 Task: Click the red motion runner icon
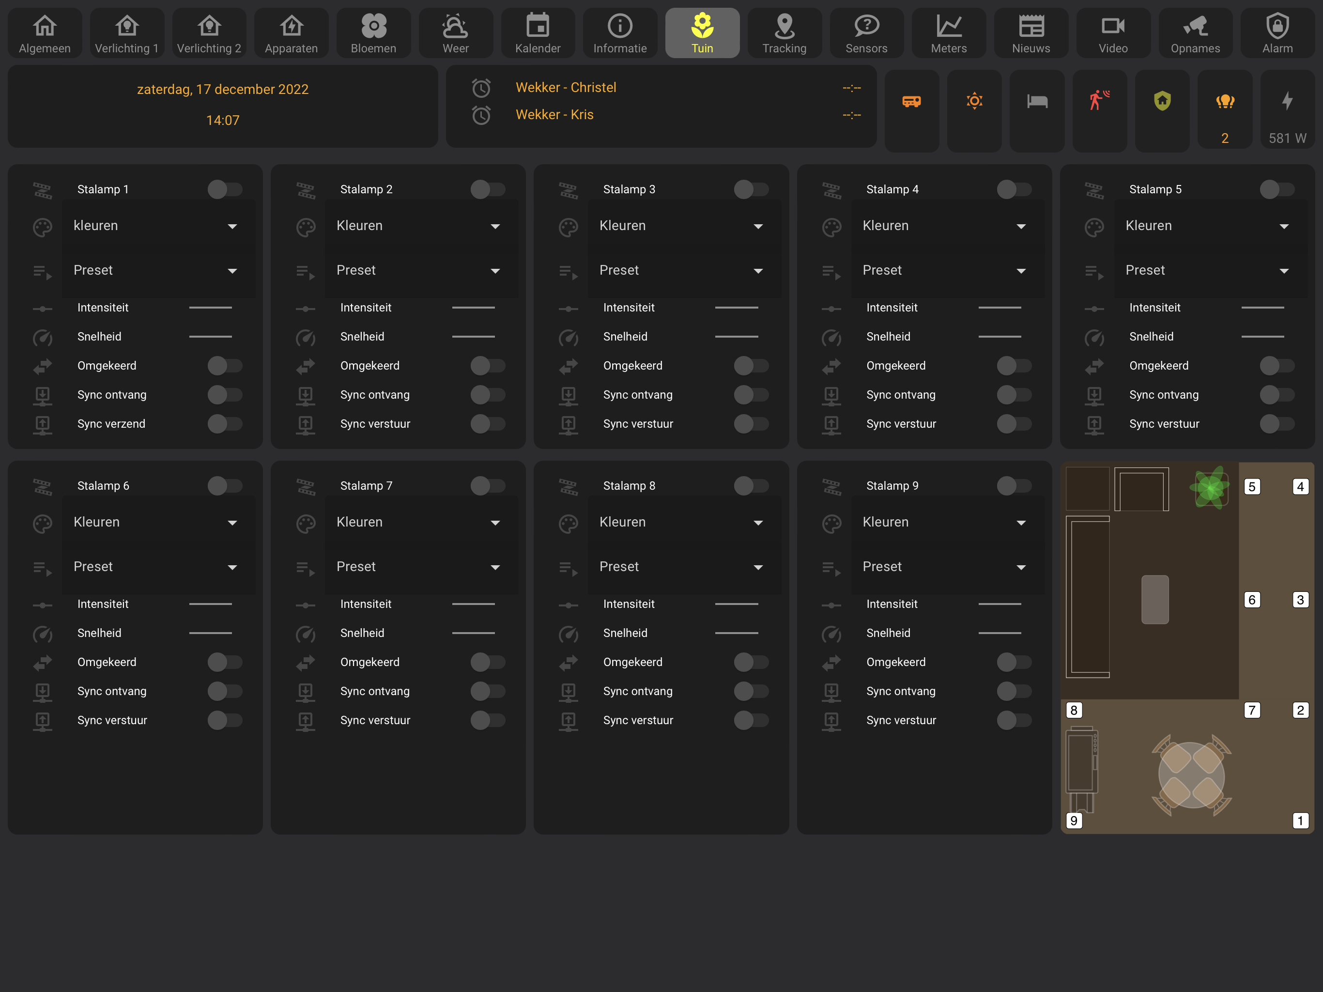coord(1099,101)
